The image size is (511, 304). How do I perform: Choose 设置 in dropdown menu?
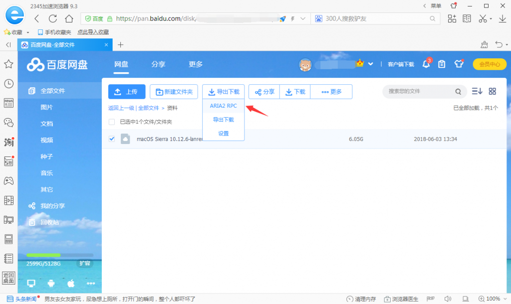223,134
